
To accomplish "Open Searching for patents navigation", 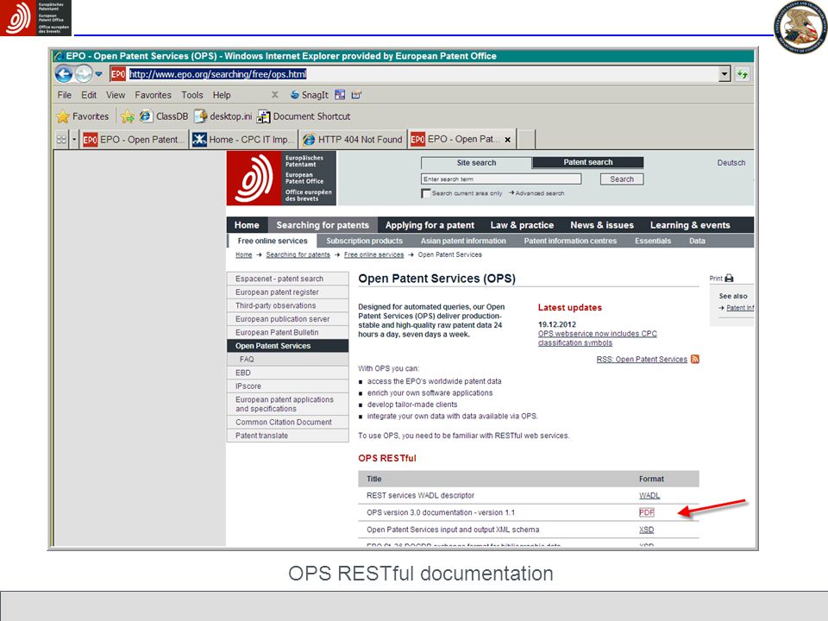I will click(x=323, y=225).
